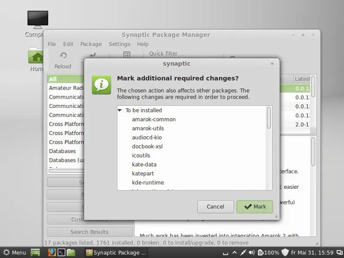The width and height of the screenshot is (344, 258).
Task: Select docbook-xsl in the install list
Action: 147,146
